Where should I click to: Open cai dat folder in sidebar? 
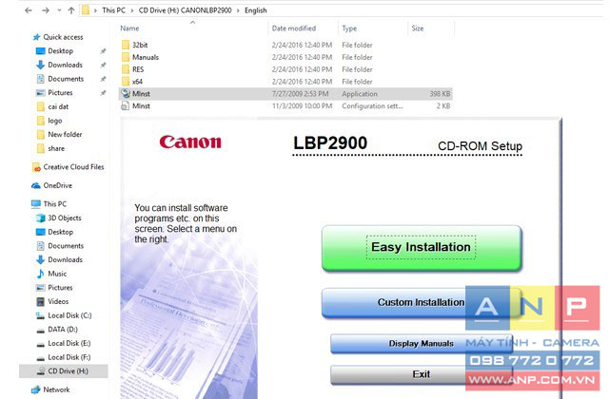pyautogui.click(x=52, y=106)
